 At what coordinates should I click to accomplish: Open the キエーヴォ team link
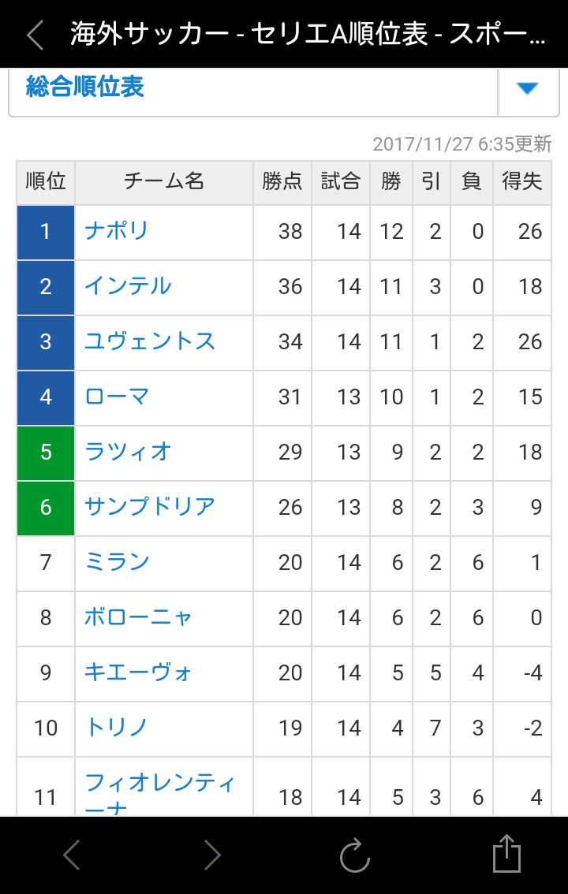point(138,672)
